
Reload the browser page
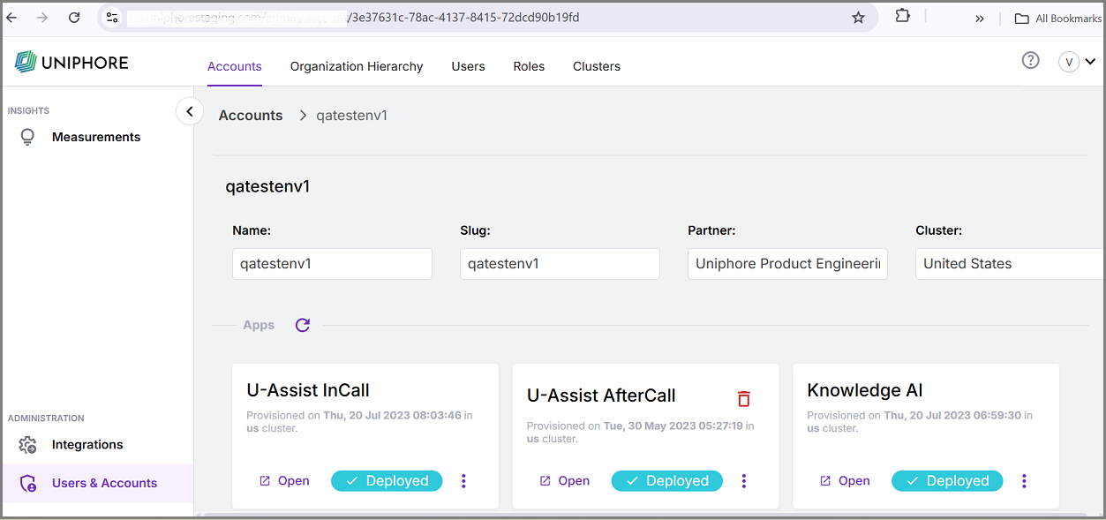tap(74, 18)
